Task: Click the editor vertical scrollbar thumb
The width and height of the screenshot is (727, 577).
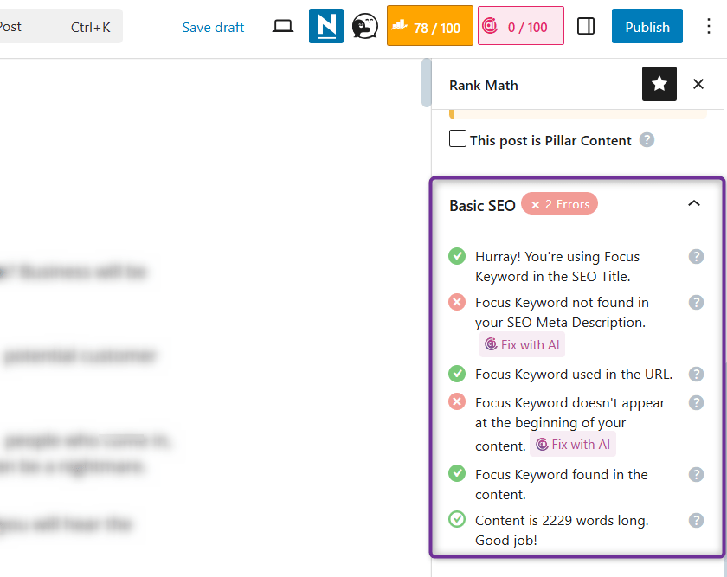Action: pyautogui.click(x=426, y=82)
